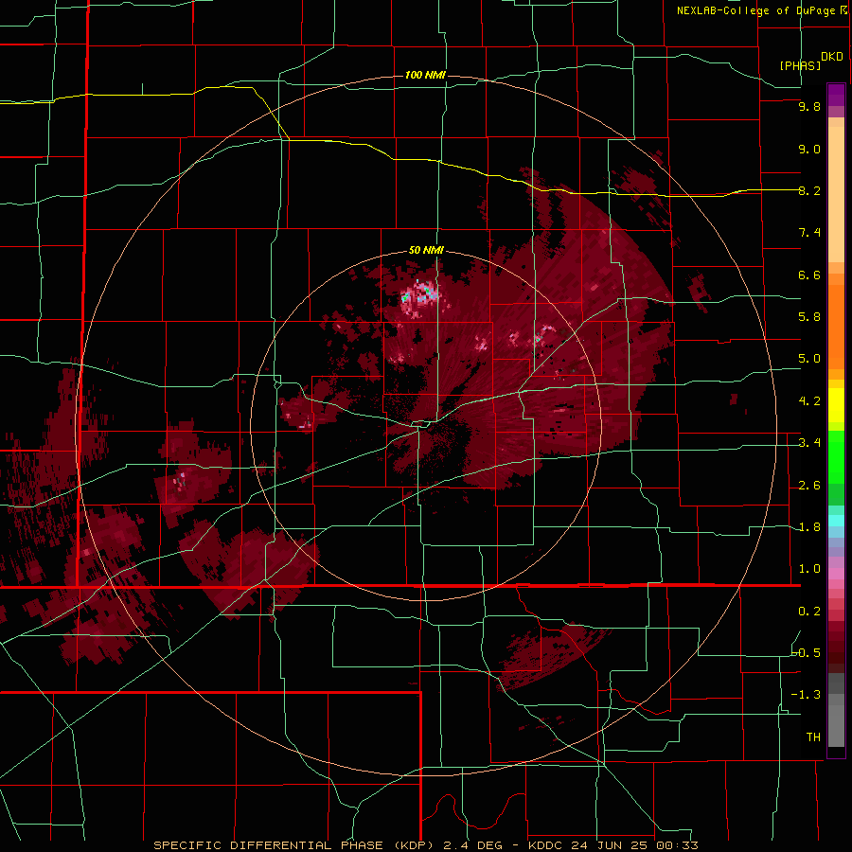Screen dimensions: 852x852
Task: Click the TH threshold label
Action: click(x=813, y=737)
